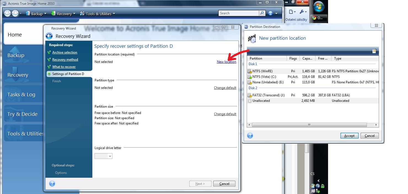Expand the dropdown arrow beside toolbar help
408x194 pixels.
pyautogui.click(x=276, y=14)
